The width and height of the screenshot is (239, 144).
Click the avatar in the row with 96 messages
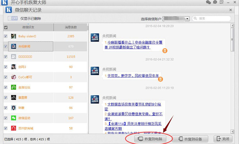[x=14, y=108]
